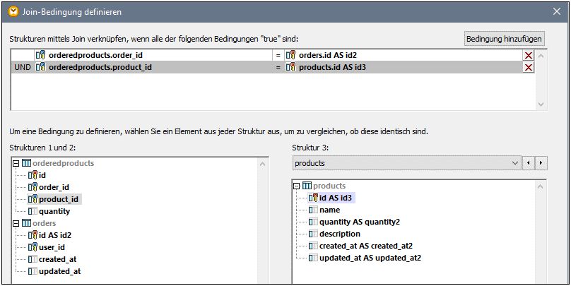Viewport: 571px width, 286px height.
Task: Select product_id in orderedproducts structure
Action: [58, 199]
